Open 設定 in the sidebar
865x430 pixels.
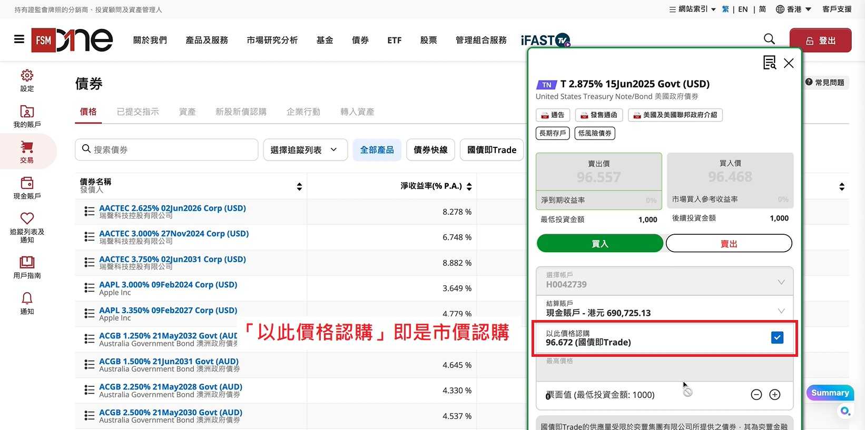pyautogui.click(x=27, y=81)
